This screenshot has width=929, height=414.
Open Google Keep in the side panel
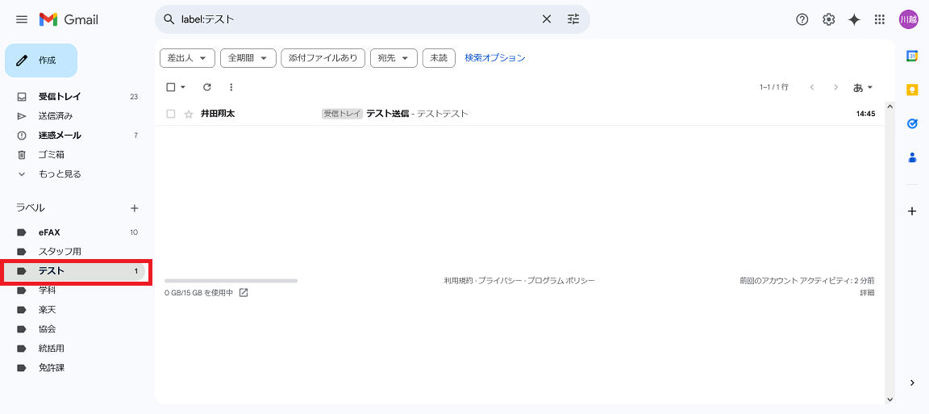912,90
